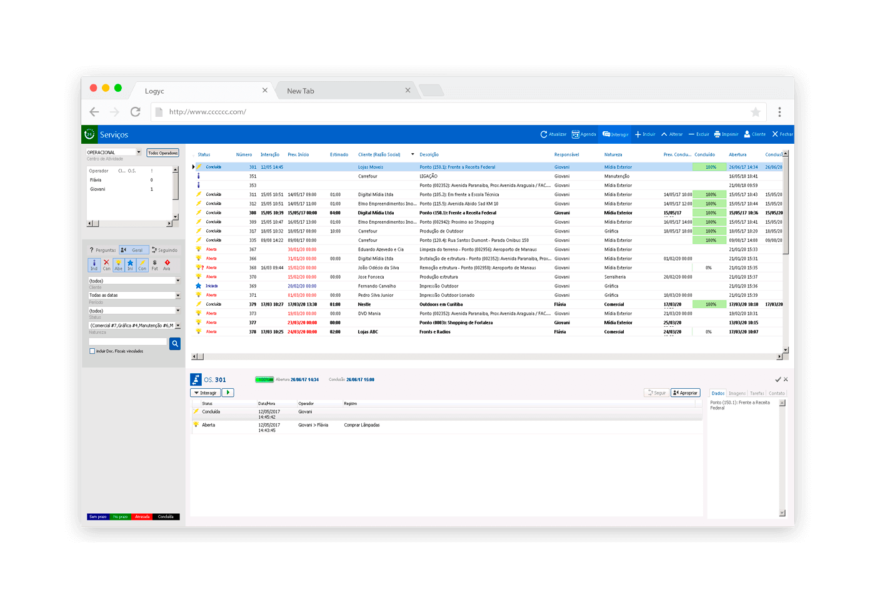The height and width of the screenshot is (605, 875).
Task: Toggle the Fat billing filter
Action: [154, 265]
